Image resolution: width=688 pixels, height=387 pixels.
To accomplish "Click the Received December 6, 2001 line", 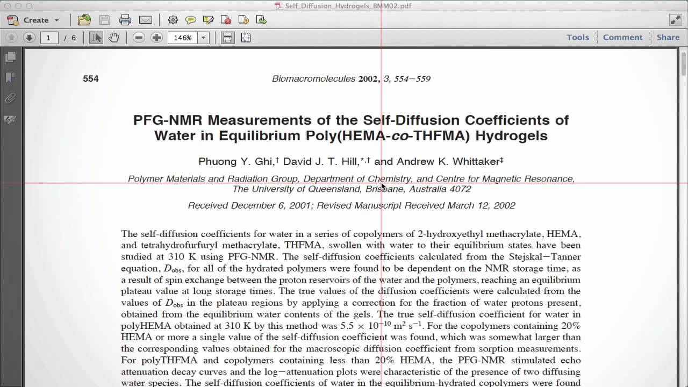I will coord(352,205).
